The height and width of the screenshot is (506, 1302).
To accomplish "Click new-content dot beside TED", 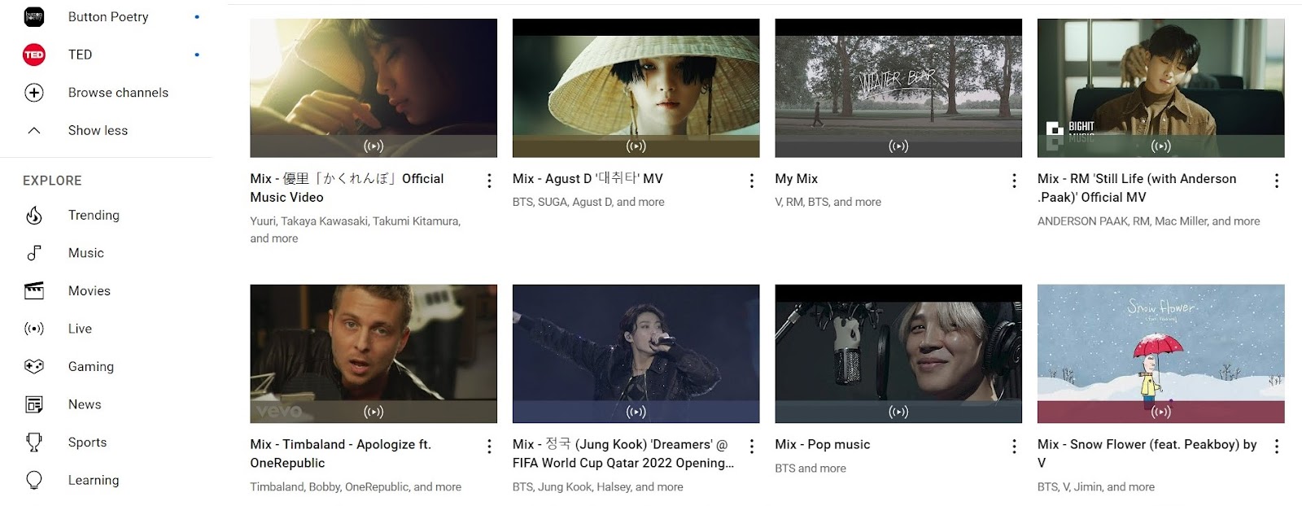I will (197, 55).
